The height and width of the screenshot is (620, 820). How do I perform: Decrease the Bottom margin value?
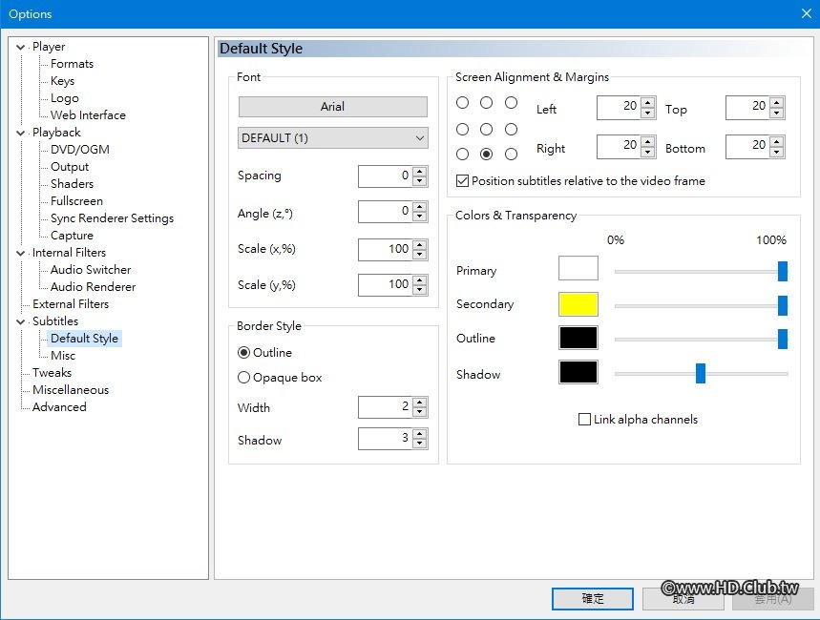click(x=777, y=152)
